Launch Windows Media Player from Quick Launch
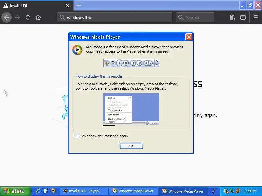 click(53, 191)
